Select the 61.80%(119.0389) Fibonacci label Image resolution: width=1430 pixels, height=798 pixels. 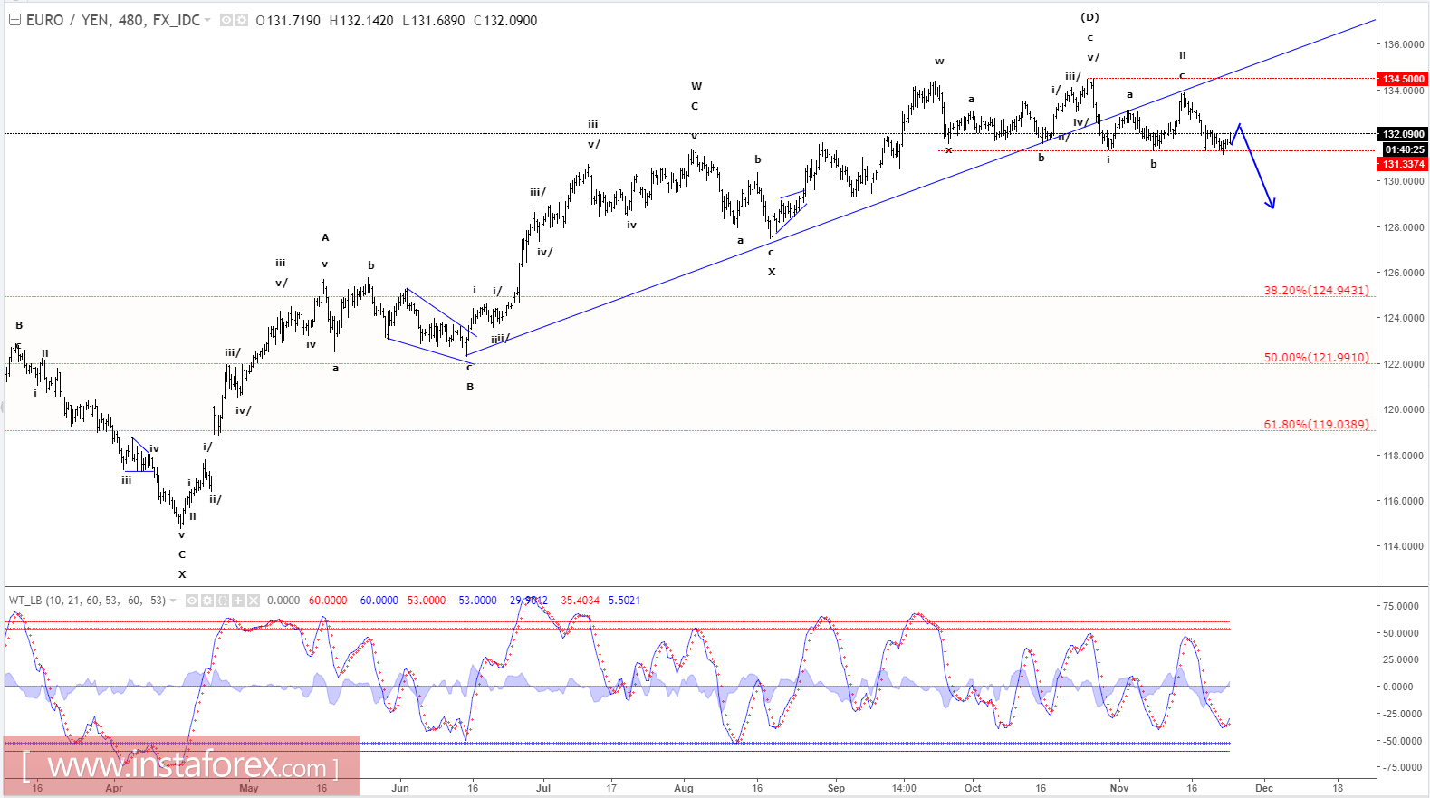tap(1316, 425)
